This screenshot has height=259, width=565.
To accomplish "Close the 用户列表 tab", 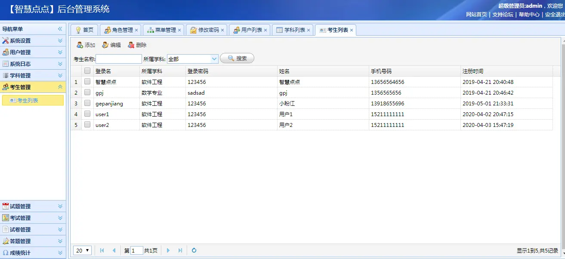I will click(266, 30).
